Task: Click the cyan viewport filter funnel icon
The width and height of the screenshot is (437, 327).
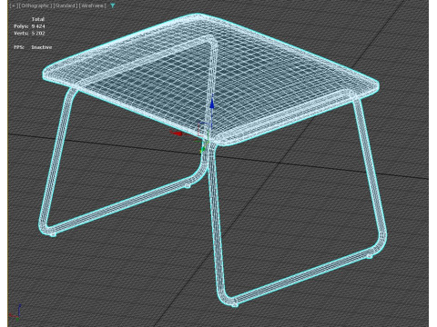Action: pos(113,5)
